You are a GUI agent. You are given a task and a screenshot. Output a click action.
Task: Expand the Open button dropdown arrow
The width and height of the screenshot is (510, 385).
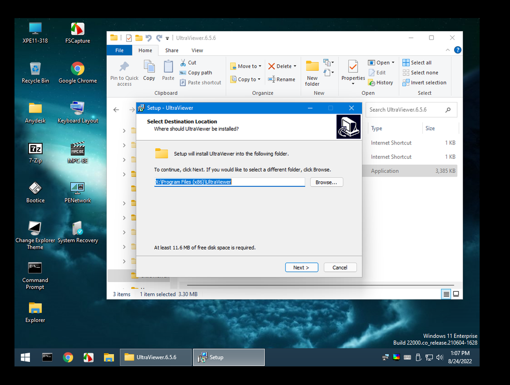[x=393, y=63]
